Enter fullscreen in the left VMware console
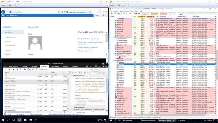Image resolution: width=218 pixels, height=123 pixels. point(18,5)
